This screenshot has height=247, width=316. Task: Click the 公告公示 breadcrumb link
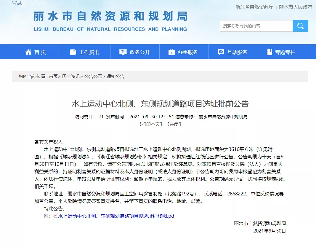coord(93,77)
